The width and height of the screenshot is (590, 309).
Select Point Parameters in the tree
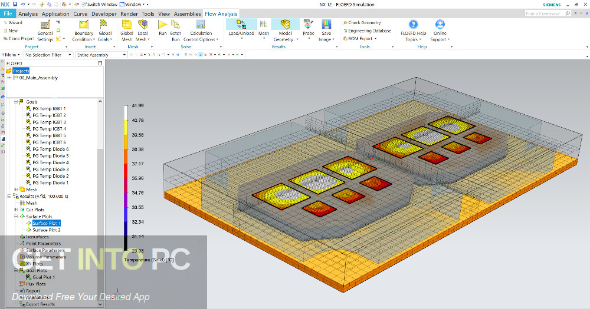[43, 244]
